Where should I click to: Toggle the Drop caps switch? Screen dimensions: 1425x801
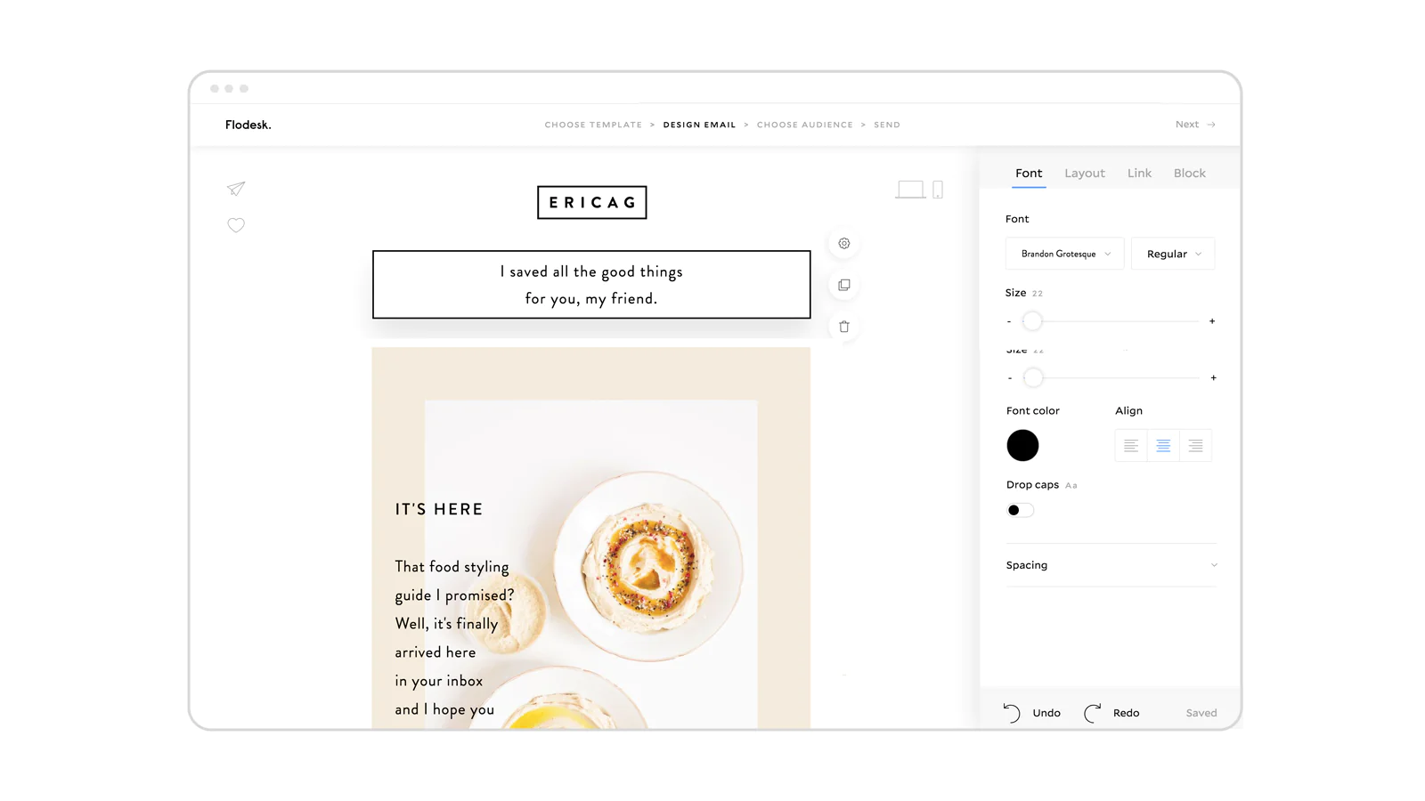[x=1021, y=510]
